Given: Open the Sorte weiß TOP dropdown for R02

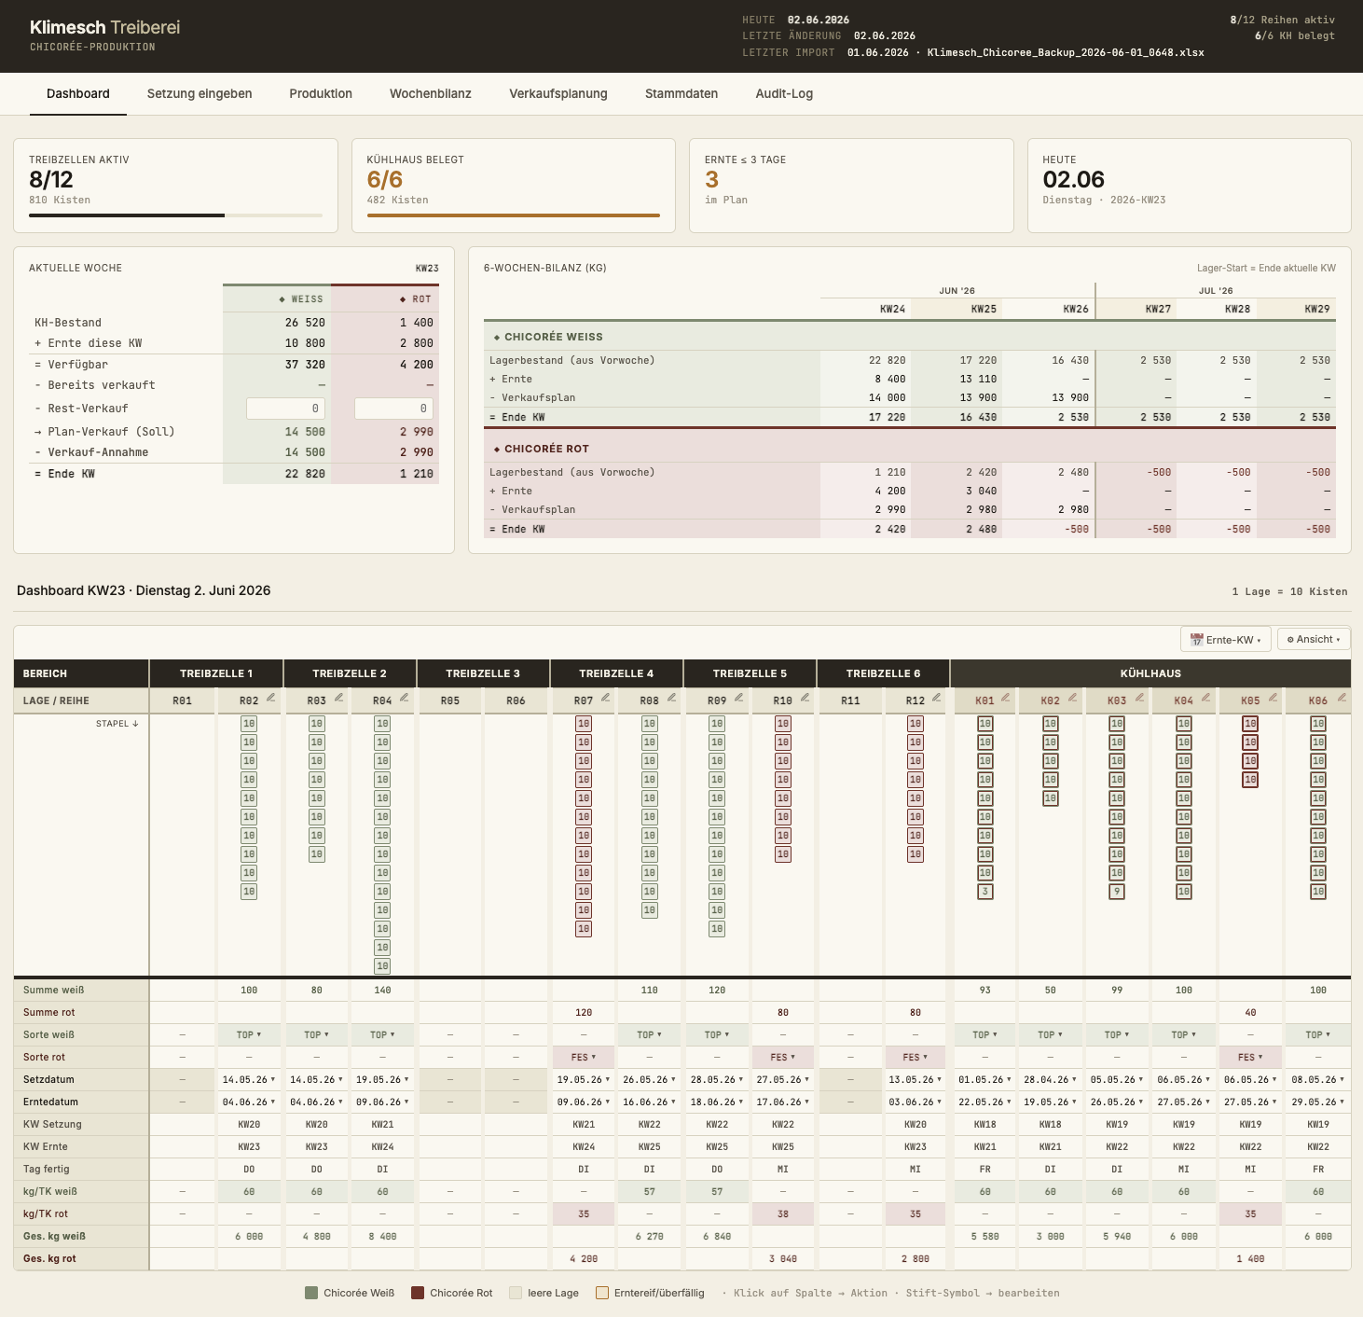Looking at the screenshot, I should click(x=249, y=1034).
